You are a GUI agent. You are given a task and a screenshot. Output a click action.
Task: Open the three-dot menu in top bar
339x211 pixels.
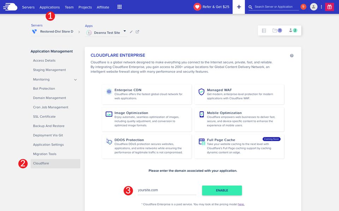tap(321, 6)
